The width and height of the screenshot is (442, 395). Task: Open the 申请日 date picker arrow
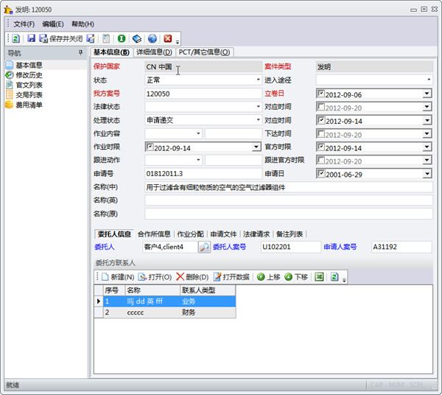point(427,174)
